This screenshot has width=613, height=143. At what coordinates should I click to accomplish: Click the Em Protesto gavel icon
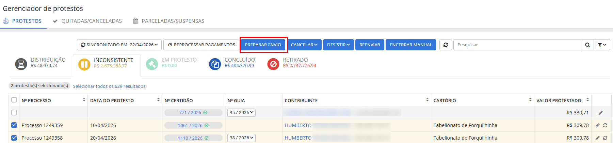152,64
